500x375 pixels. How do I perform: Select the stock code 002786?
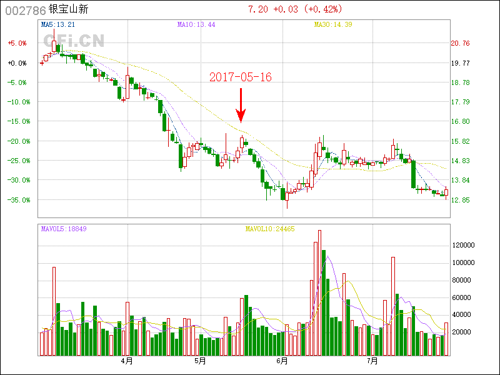pos(24,10)
